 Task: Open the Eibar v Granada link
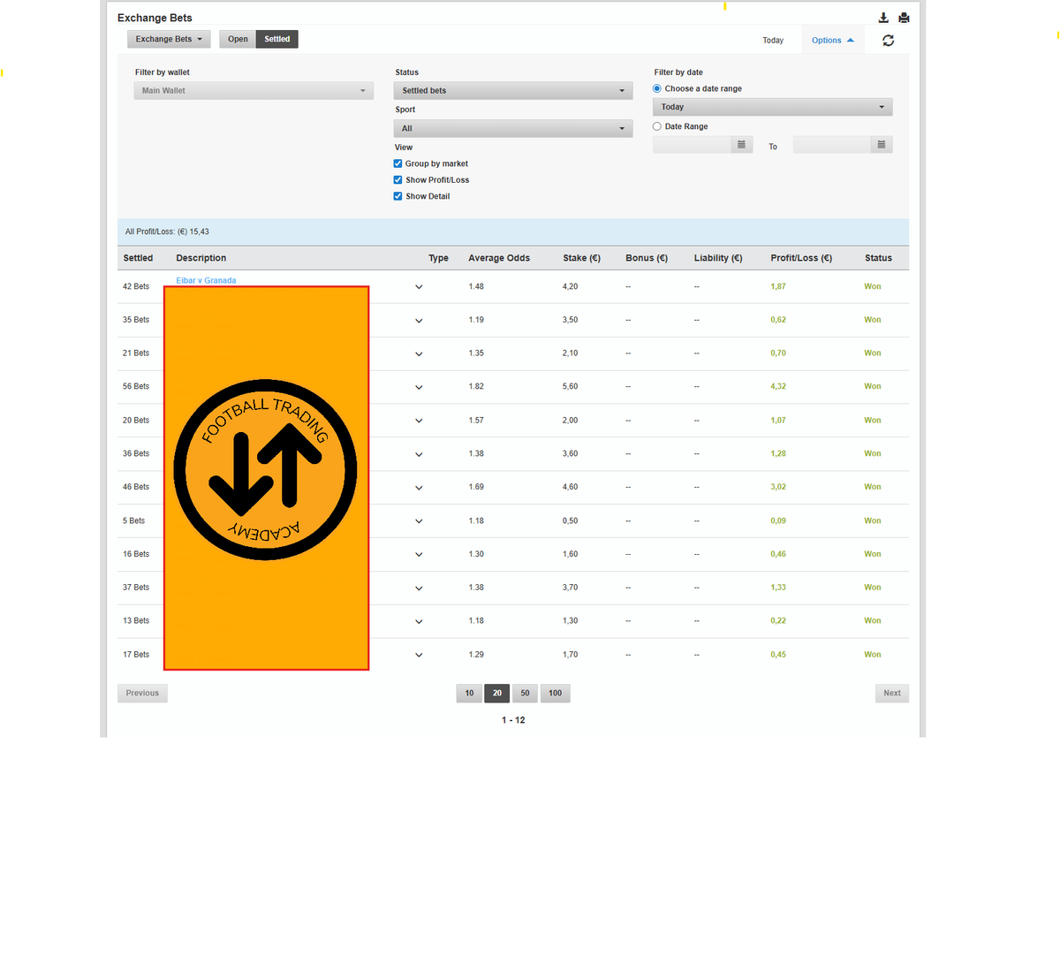click(x=206, y=280)
